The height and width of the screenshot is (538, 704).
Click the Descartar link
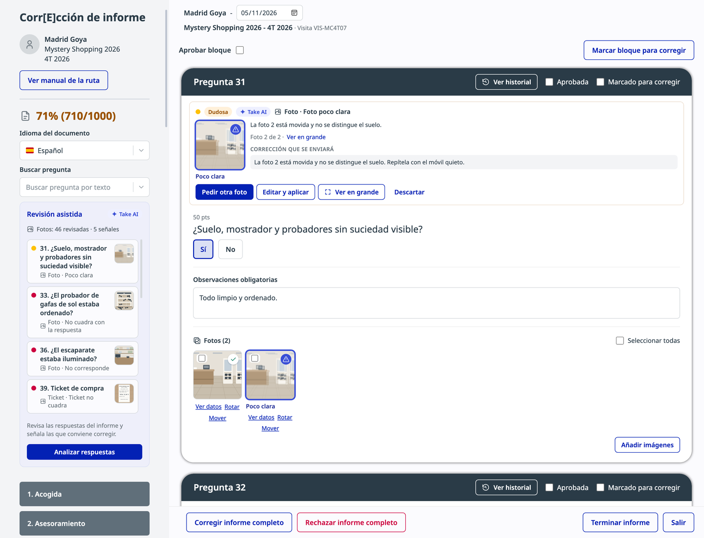click(409, 192)
